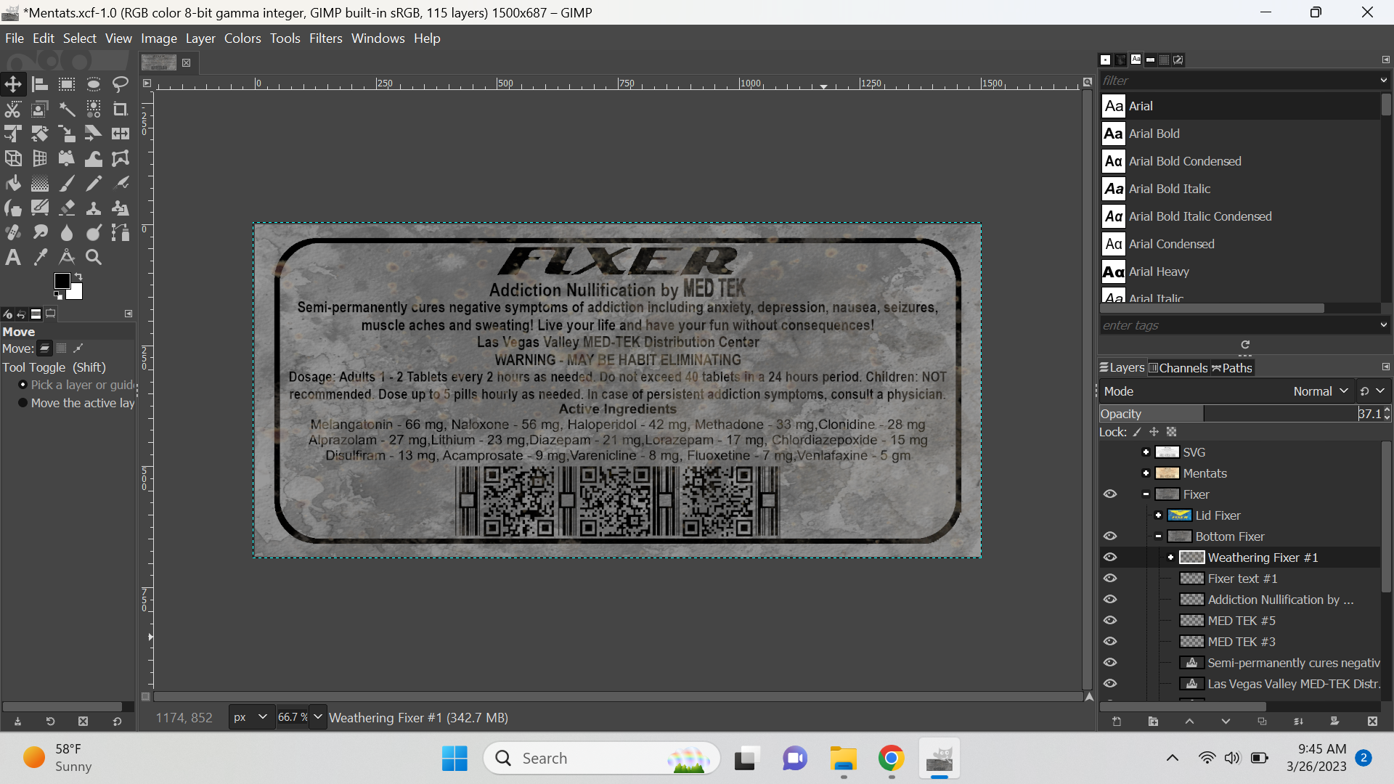This screenshot has height=784, width=1394.
Task: Open the zoom percentage dropdown
Action: click(x=317, y=717)
